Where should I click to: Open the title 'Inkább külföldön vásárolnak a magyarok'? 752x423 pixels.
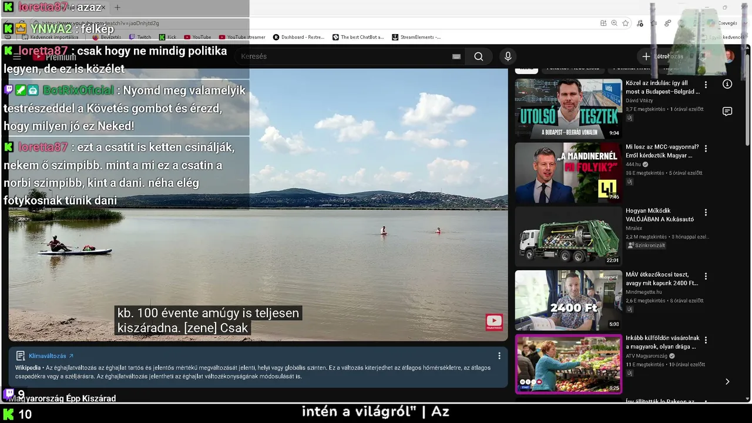(663, 343)
